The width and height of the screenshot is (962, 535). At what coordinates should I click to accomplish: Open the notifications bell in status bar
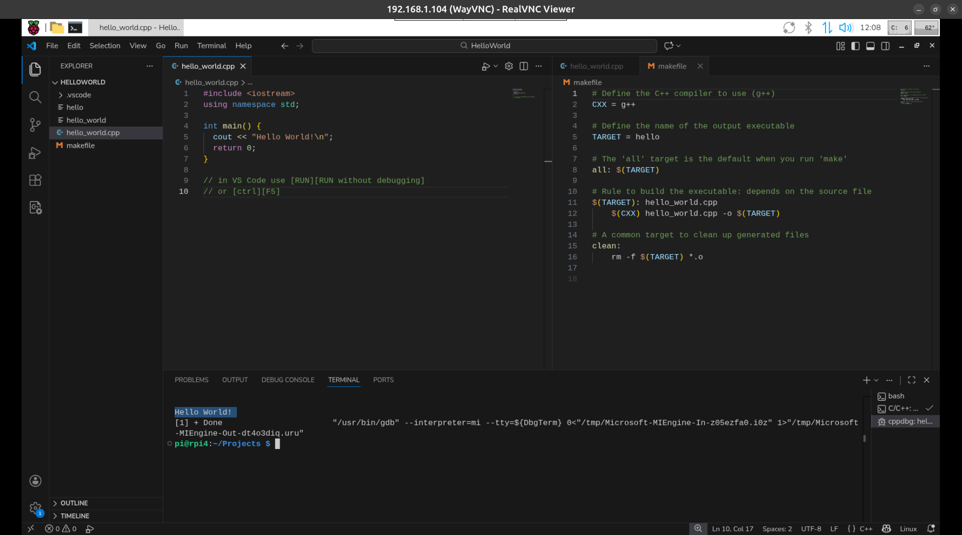[931, 529]
